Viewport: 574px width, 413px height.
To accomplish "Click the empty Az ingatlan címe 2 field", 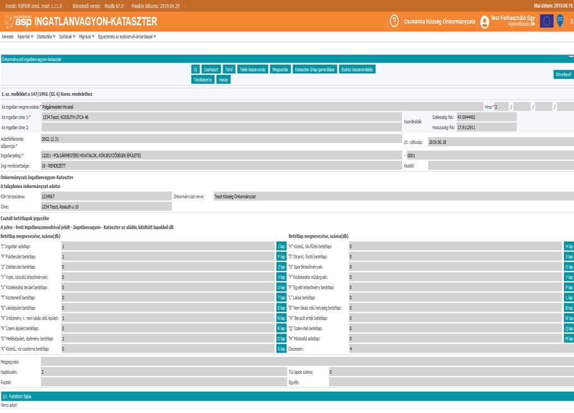I will [221, 127].
